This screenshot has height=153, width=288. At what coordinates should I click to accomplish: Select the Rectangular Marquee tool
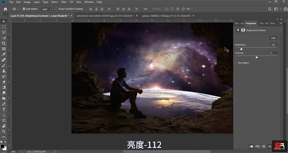[4, 27]
